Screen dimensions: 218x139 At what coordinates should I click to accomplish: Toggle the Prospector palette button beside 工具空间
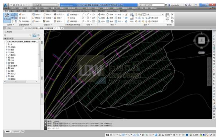13,14
